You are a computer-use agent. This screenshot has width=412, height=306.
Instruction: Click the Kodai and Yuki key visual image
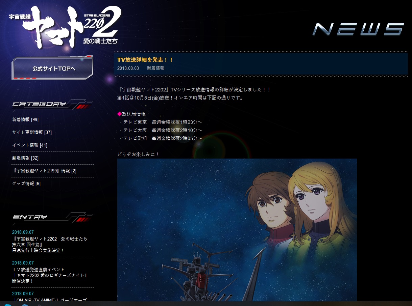coord(237,230)
